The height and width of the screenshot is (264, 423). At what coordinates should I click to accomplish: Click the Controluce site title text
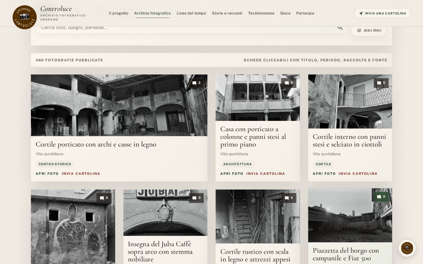pyautogui.click(x=56, y=9)
